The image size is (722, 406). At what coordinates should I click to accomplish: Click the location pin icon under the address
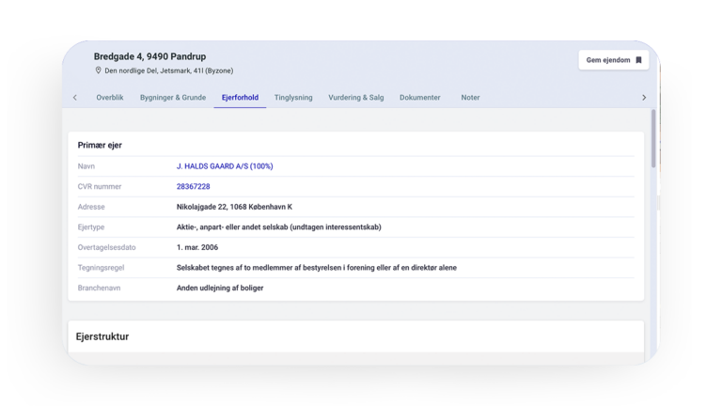98,70
